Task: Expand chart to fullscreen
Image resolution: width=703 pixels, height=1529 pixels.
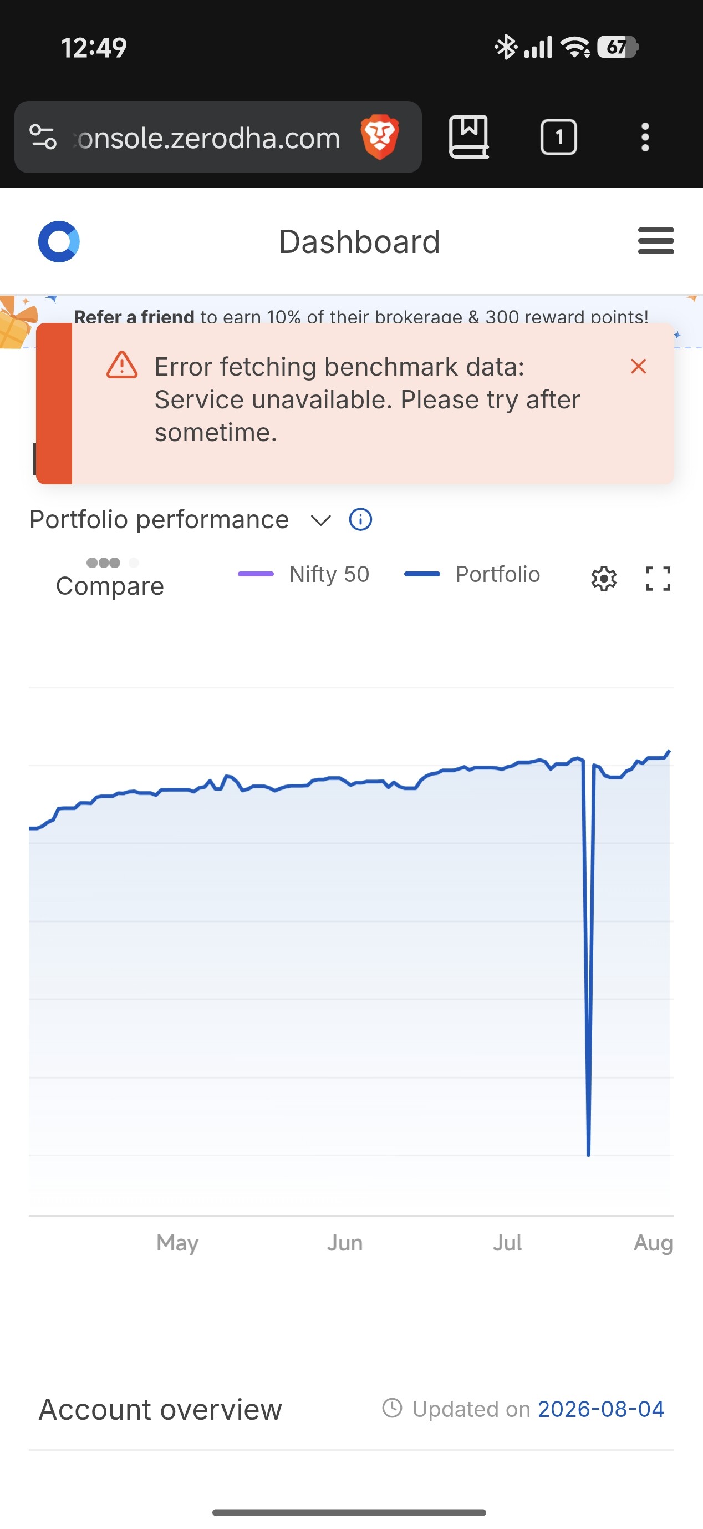Action: click(x=658, y=578)
